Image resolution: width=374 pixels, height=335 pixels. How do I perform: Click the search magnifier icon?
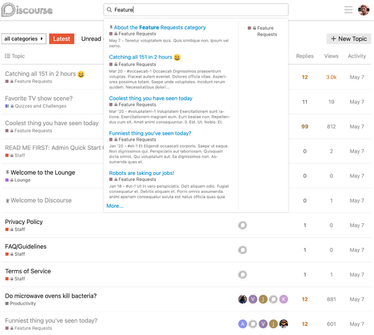pyautogui.click(x=109, y=10)
